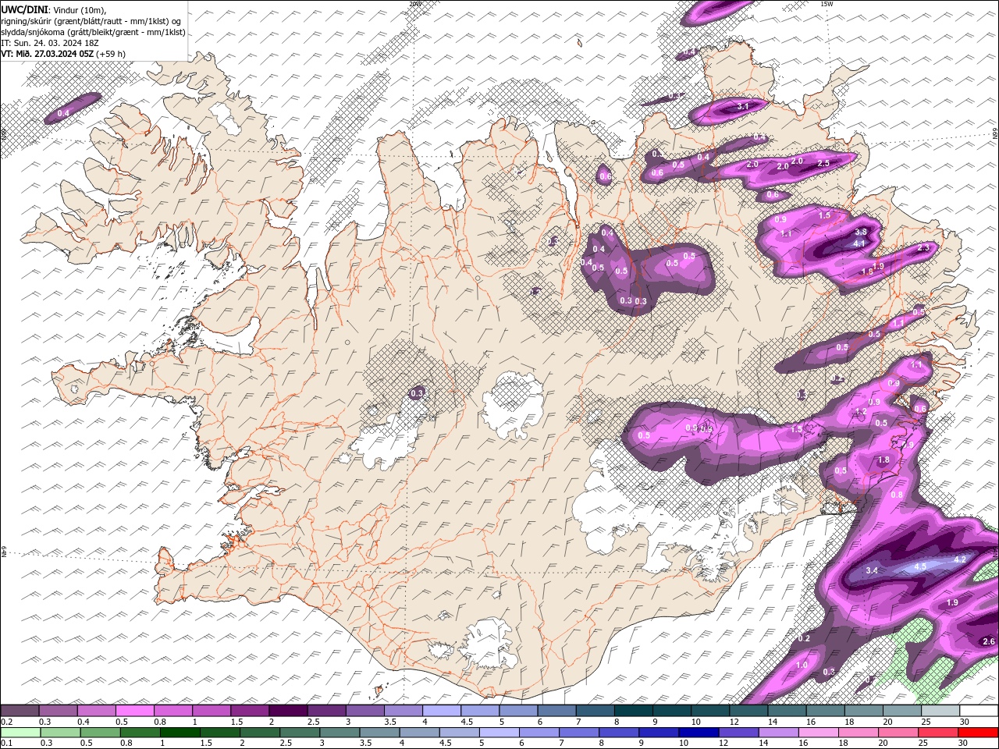
Task: Click the 2.3 value on the map
Action: click(x=923, y=247)
